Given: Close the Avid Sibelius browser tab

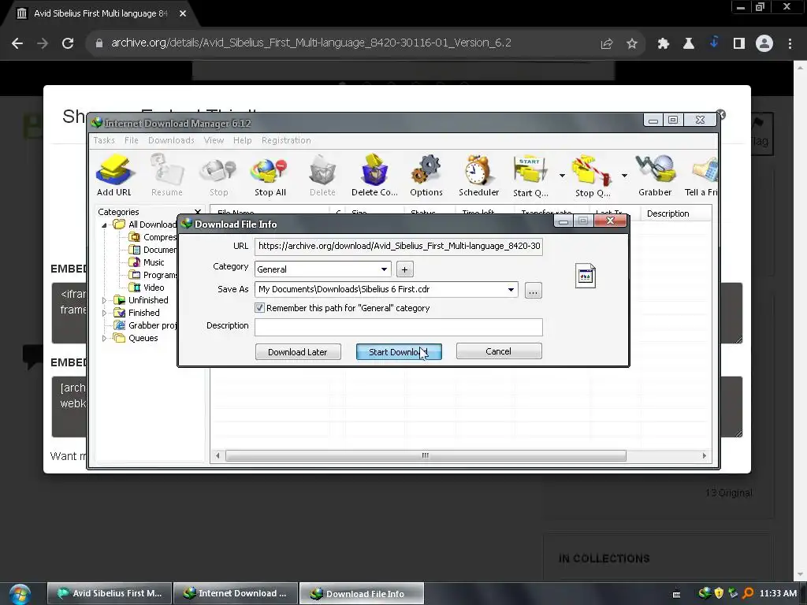Looking at the screenshot, I should 183,14.
